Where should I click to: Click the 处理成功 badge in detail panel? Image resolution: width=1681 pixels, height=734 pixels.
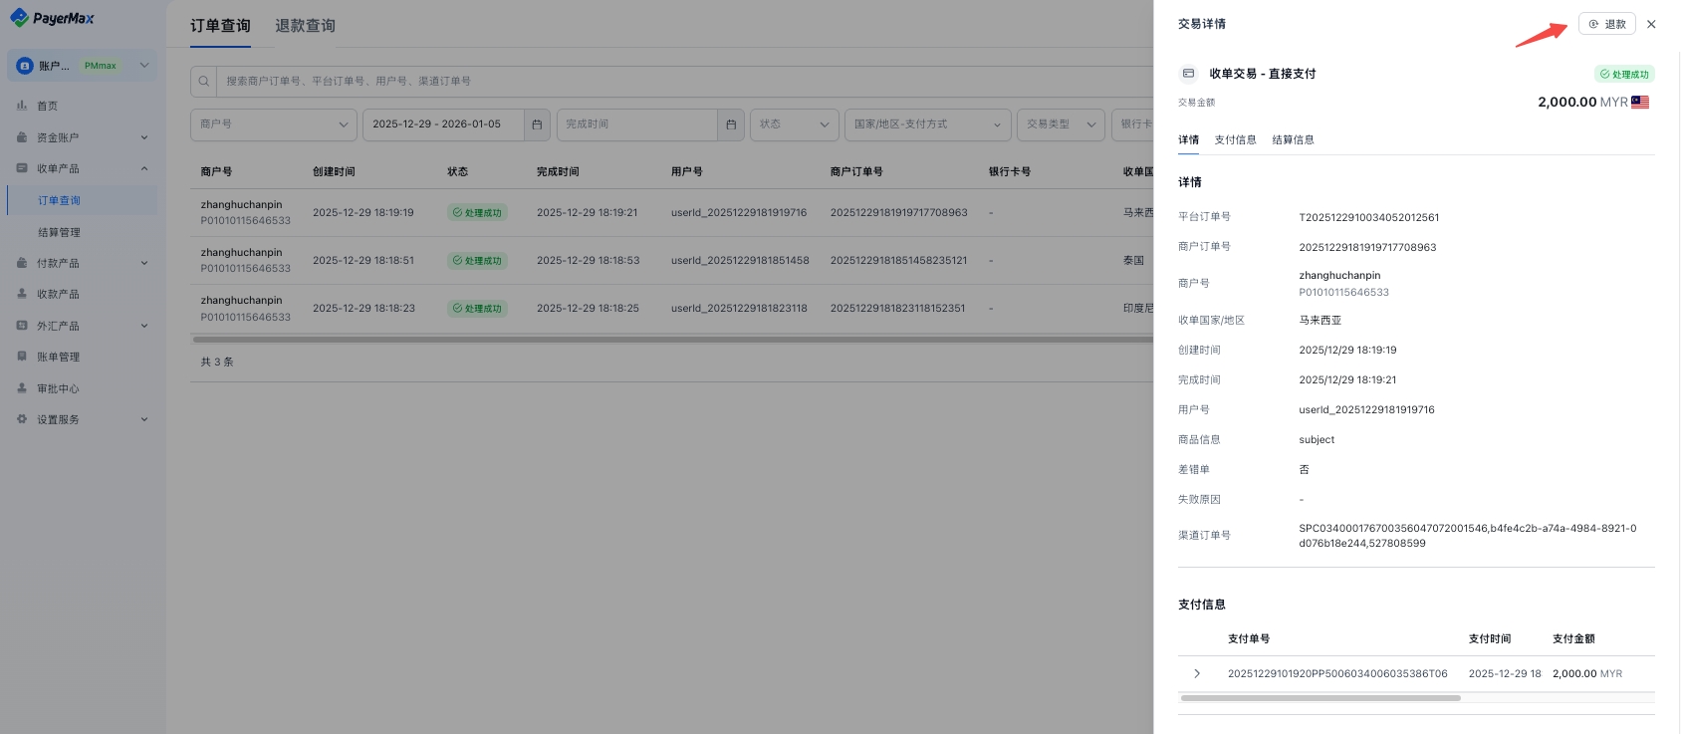pyautogui.click(x=1624, y=74)
